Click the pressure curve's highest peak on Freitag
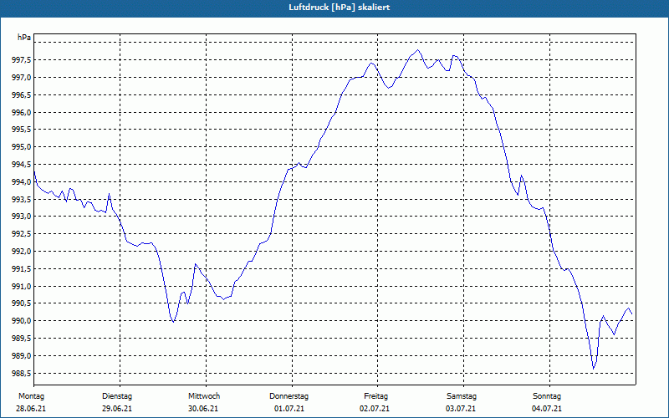Viewport: 669px width, 418px height. coord(417,50)
